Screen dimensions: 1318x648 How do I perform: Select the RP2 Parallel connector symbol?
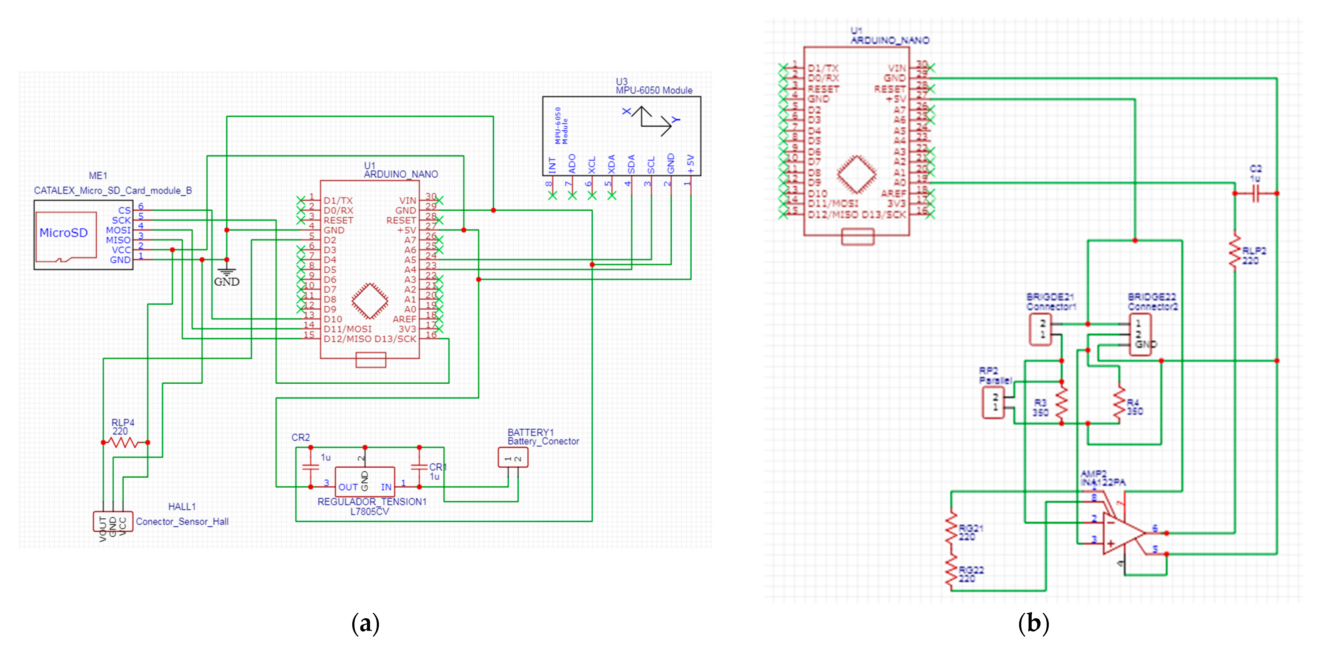click(994, 403)
